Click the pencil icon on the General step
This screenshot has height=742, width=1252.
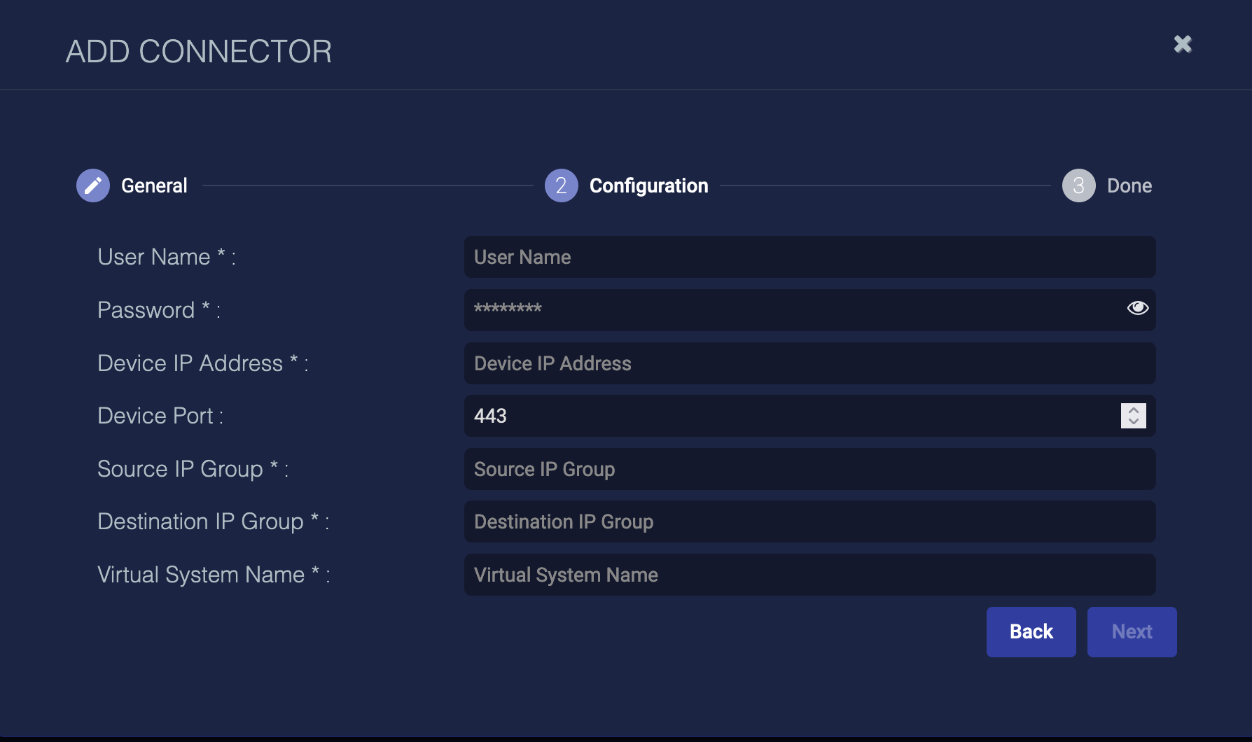(93, 185)
